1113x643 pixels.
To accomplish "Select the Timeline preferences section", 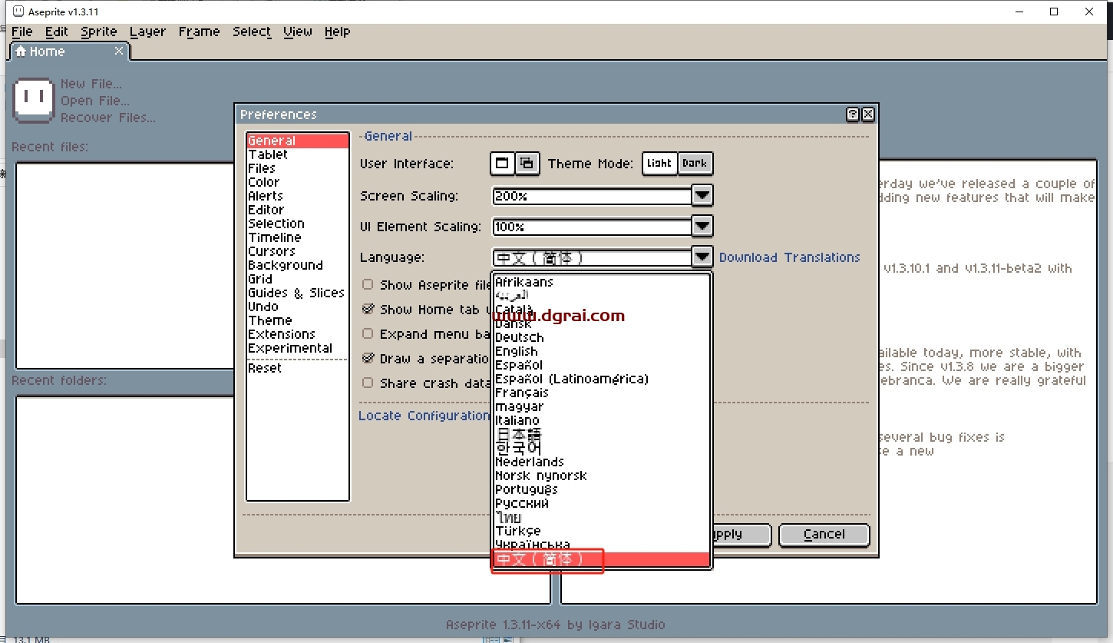I will [298, 237].
